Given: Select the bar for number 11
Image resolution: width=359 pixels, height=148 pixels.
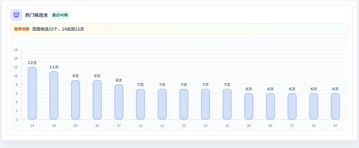Looking at the screenshot, I should pos(162,104).
